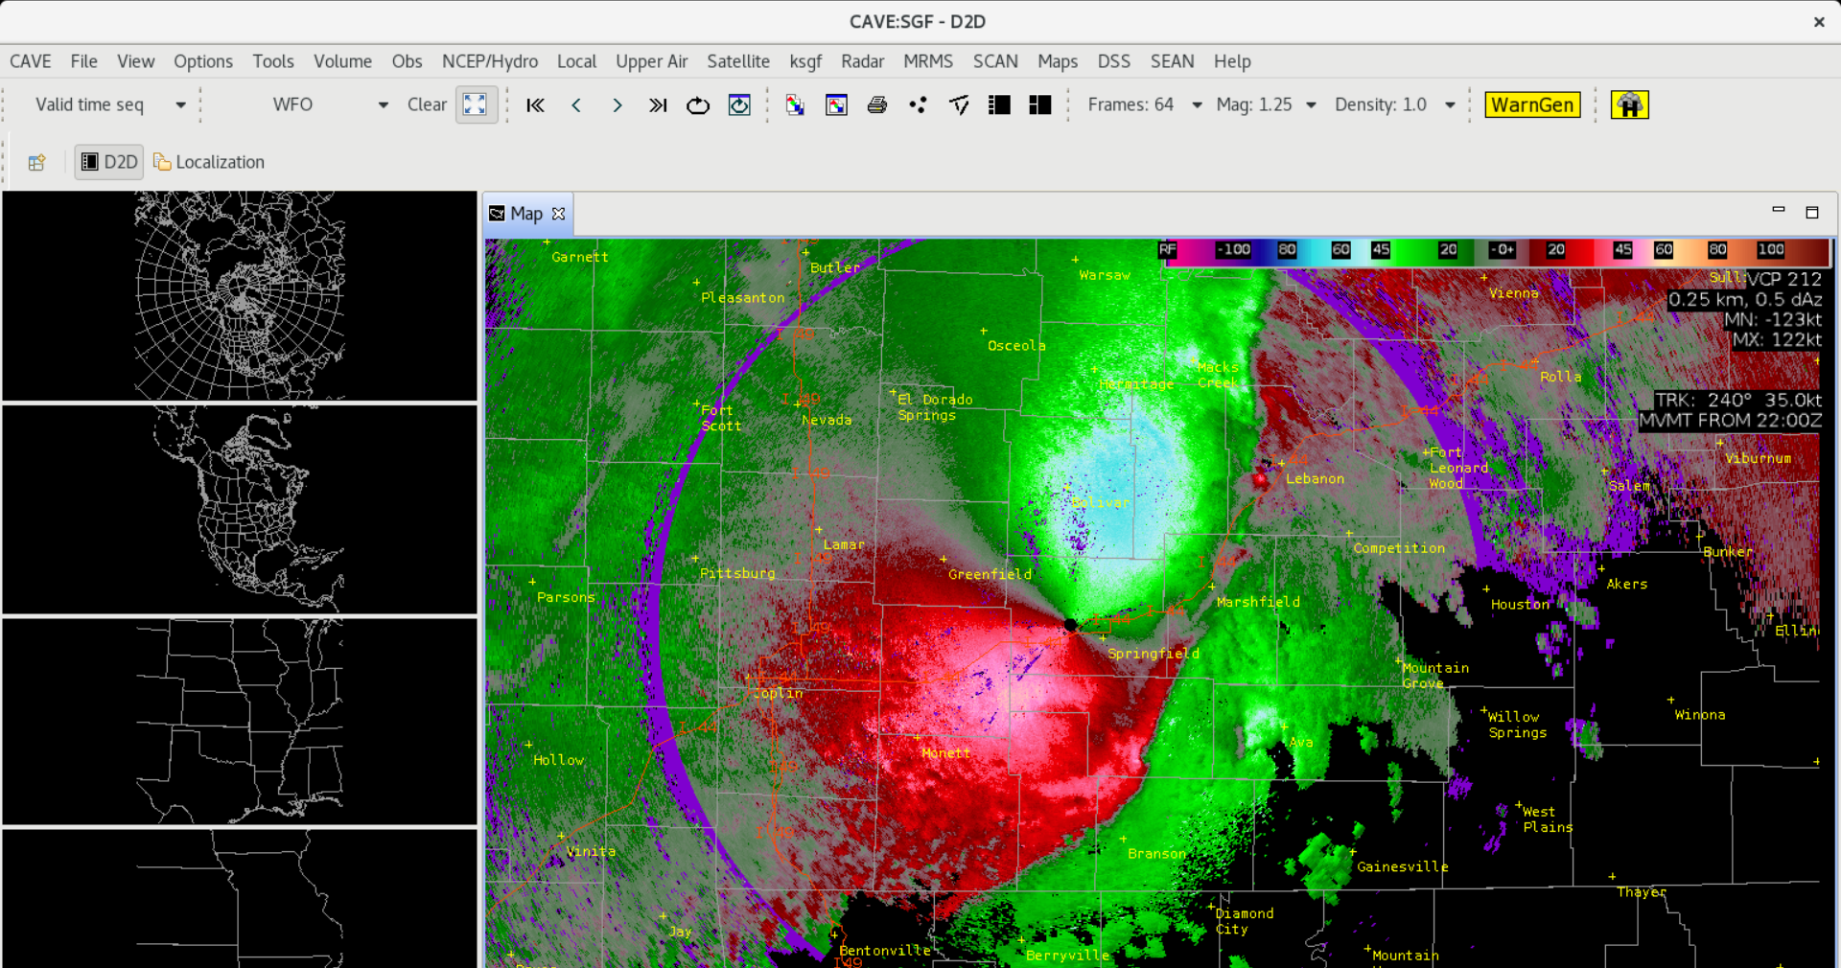Open the DSS menu
Image resolution: width=1841 pixels, height=968 pixels.
1114,61
